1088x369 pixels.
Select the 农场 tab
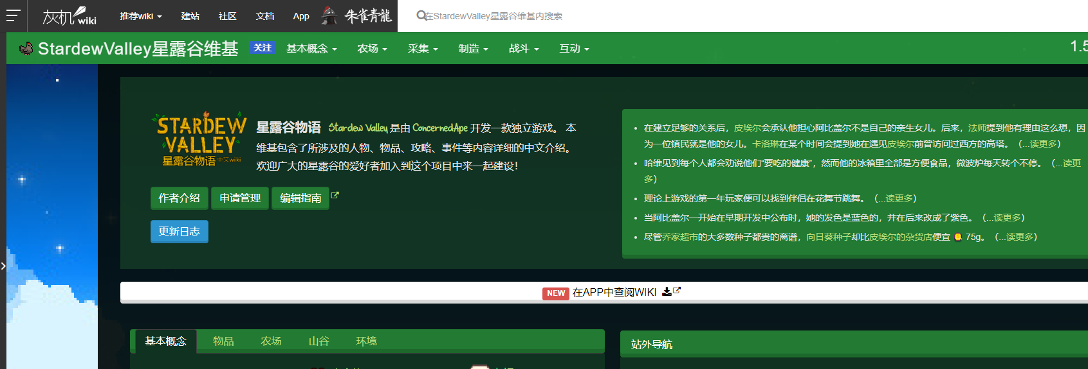271,341
